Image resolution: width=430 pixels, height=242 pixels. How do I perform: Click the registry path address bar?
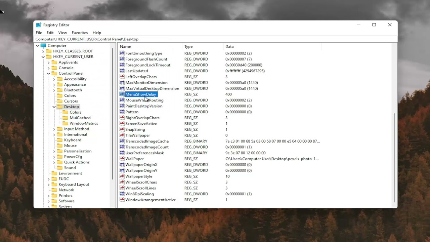[x=215, y=39]
